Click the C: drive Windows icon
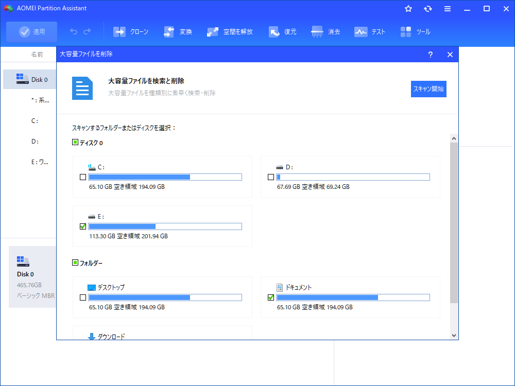The image size is (515, 386). pyautogui.click(x=92, y=167)
